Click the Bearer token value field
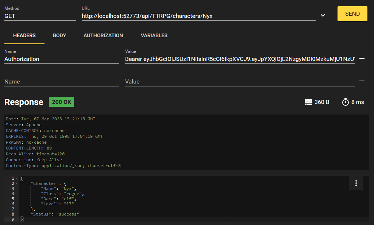Image resolution: width=374 pixels, height=225 pixels. 239,59
